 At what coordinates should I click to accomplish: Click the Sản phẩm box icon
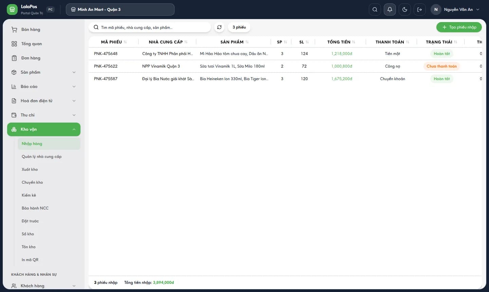[x=14, y=72]
